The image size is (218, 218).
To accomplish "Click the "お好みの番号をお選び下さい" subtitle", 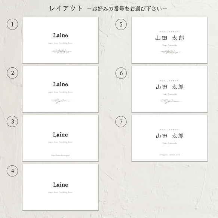I will [128, 9].
